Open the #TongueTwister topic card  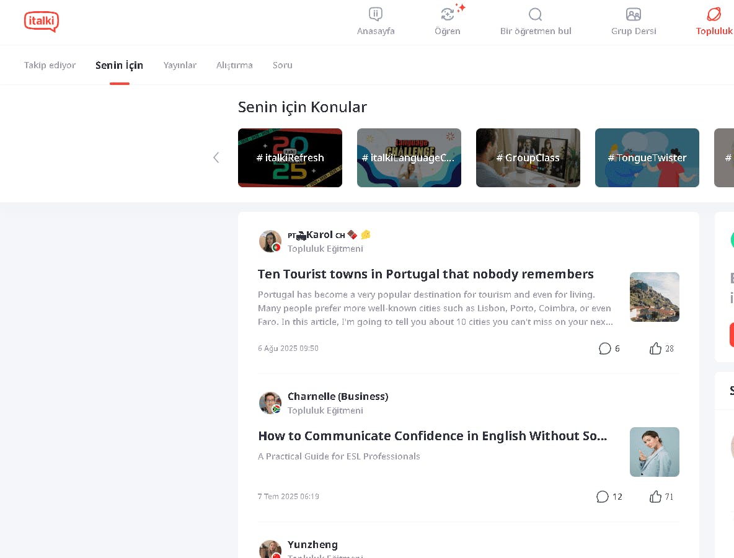(647, 157)
